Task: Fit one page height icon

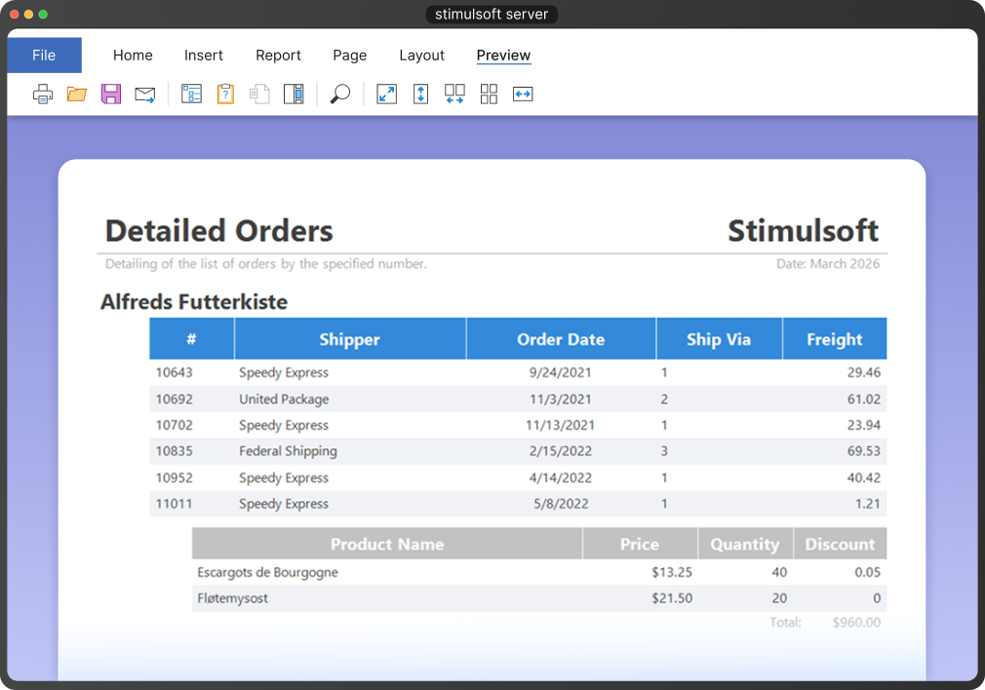Action: 420,95
